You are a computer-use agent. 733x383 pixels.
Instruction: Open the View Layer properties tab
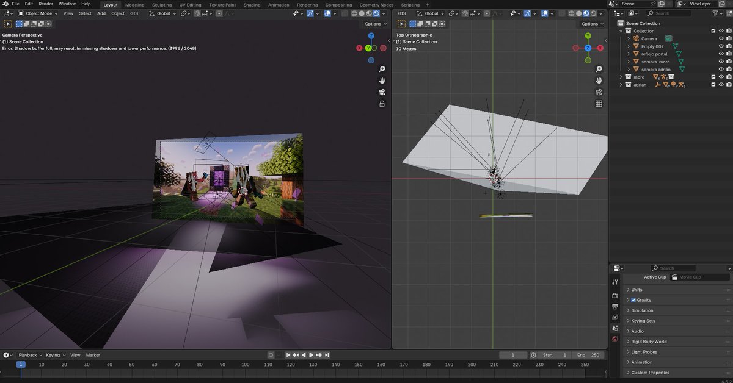coord(615,317)
